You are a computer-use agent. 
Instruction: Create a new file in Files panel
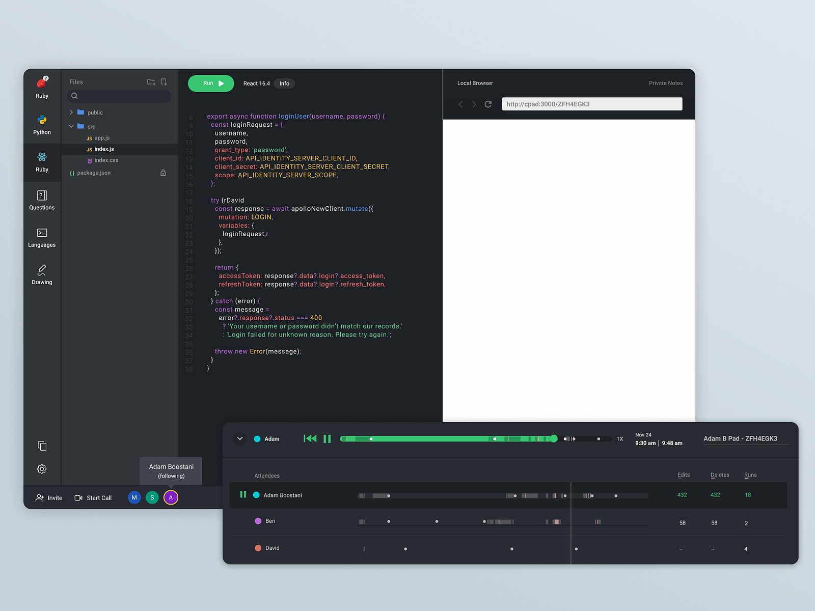pyautogui.click(x=163, y=81)
